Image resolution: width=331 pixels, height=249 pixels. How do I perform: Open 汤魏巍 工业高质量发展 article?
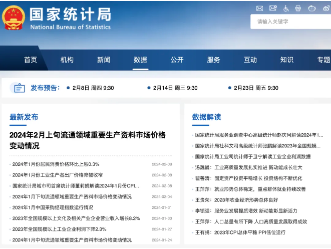tap(248, 167)
